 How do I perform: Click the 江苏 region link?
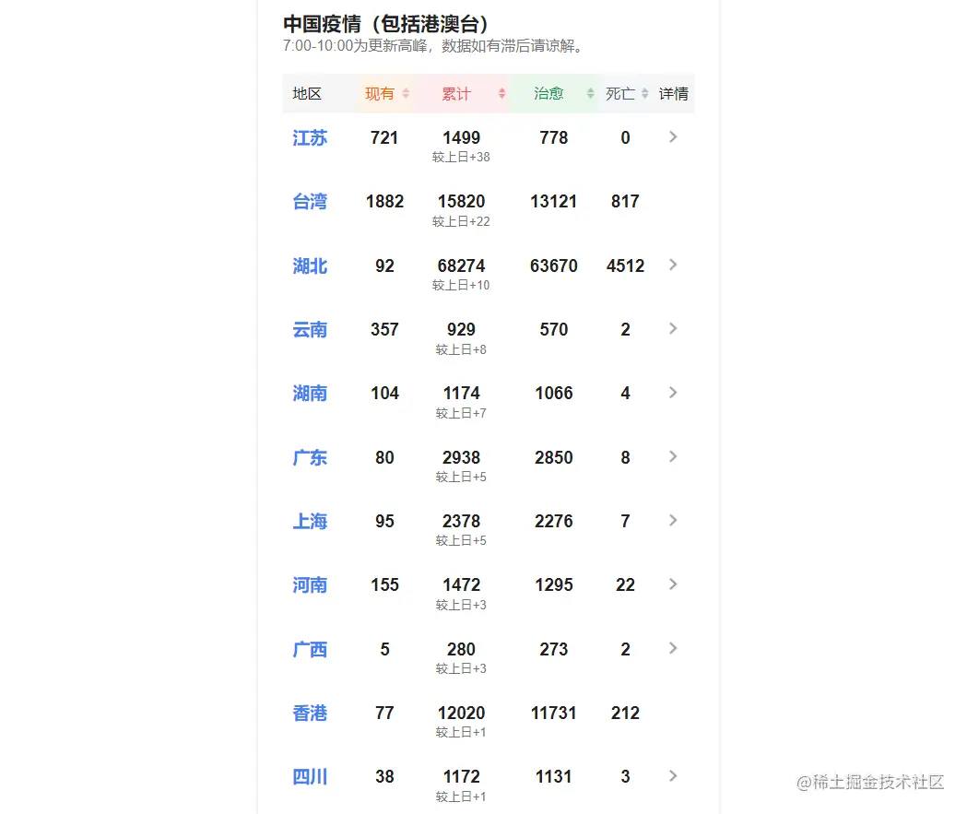[x=310, y=137]
